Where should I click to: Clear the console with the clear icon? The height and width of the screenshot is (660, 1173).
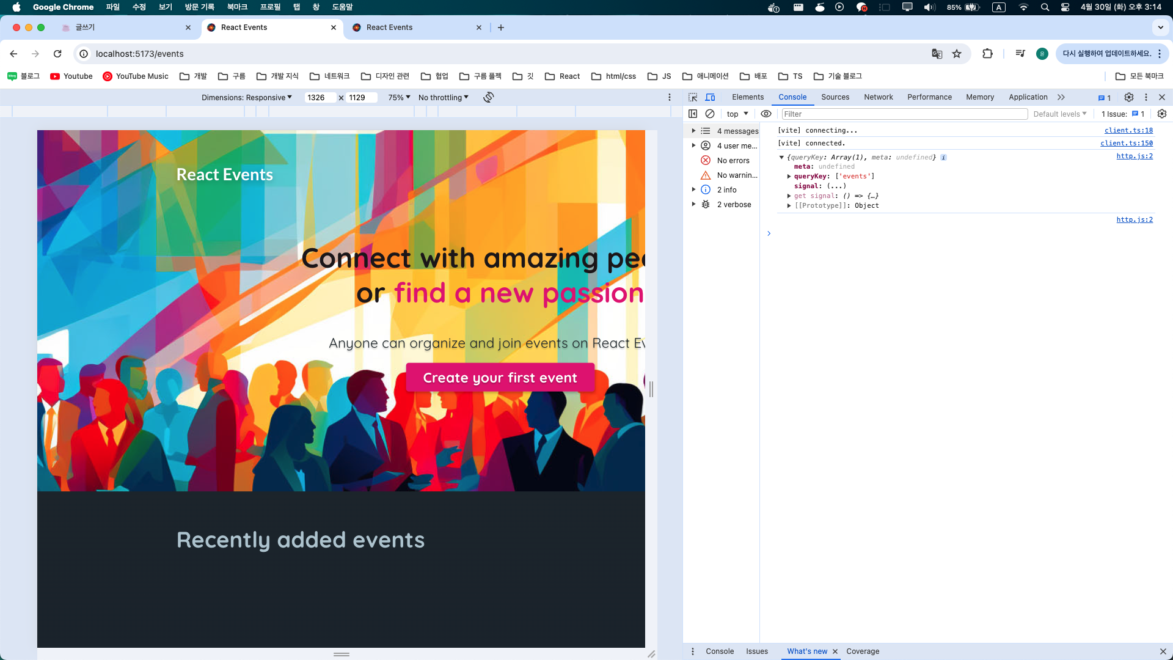[710, 114]
